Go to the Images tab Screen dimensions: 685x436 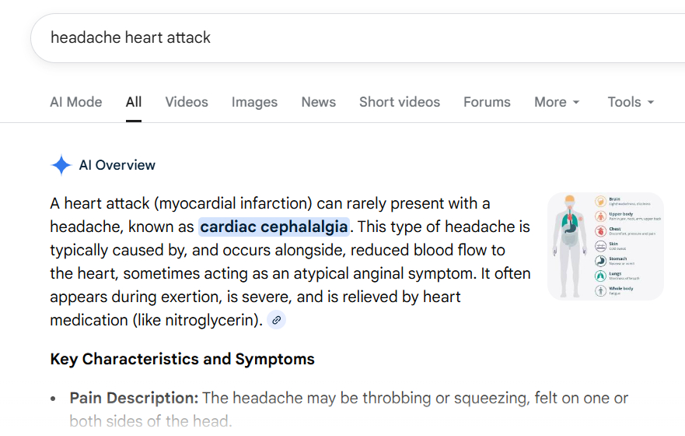pyautogui.click(x=254, y=102)
